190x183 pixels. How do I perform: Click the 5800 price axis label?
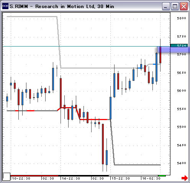click(182, 18)
